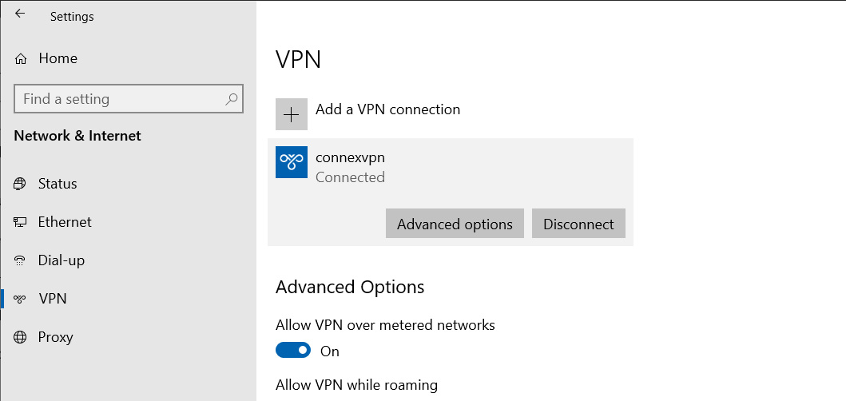This screenshot has width=846, height=401.
Task: Go to Home in Settings
Action: point(58,59)
